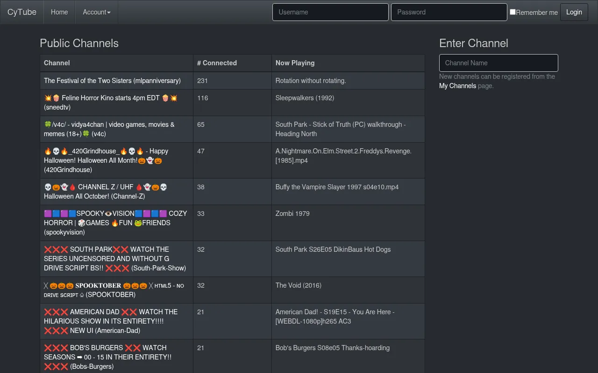Go to the Home nav item
Screen dimensions: 598x373
click(x=59, y=12)
